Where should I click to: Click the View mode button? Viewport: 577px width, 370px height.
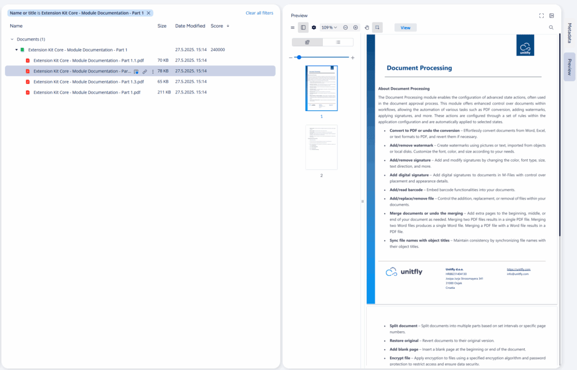(x=405, y=27)
